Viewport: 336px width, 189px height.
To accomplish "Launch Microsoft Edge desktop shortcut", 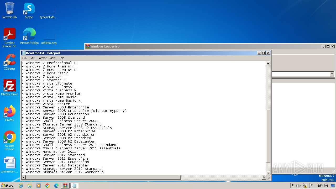I will point(29,36).
